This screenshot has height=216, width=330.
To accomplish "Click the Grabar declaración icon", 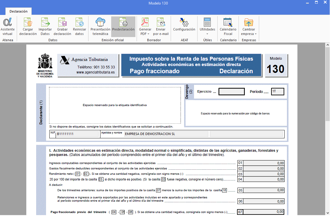I will tap(62, 22).
